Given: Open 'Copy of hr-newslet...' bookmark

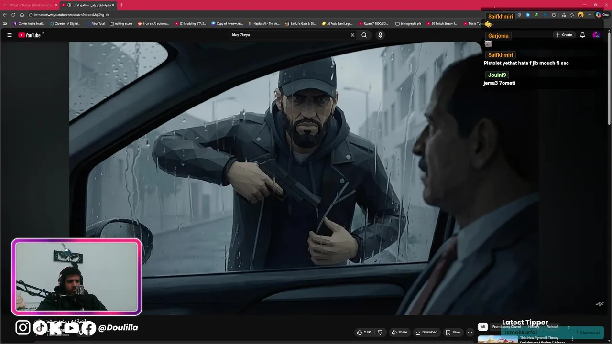Looking at the screenshot, I should (227, 23).
